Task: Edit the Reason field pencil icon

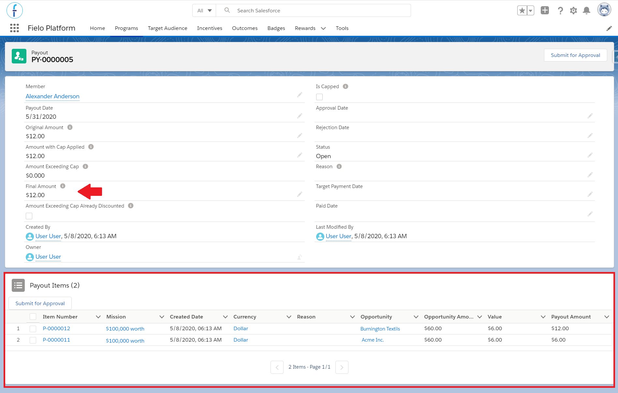Action: pos(590,175)
